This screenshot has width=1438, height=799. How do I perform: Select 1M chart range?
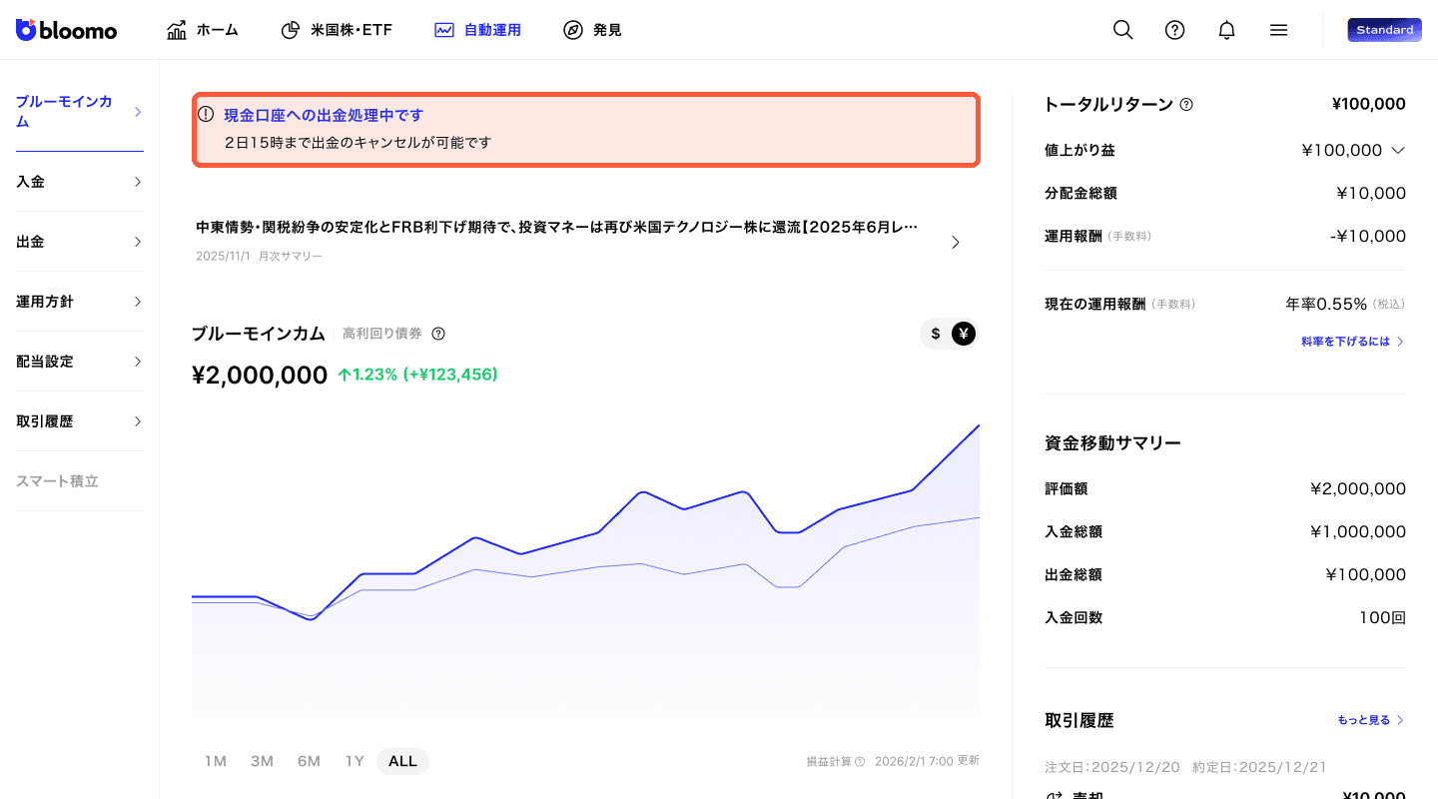tap(216, 761)
